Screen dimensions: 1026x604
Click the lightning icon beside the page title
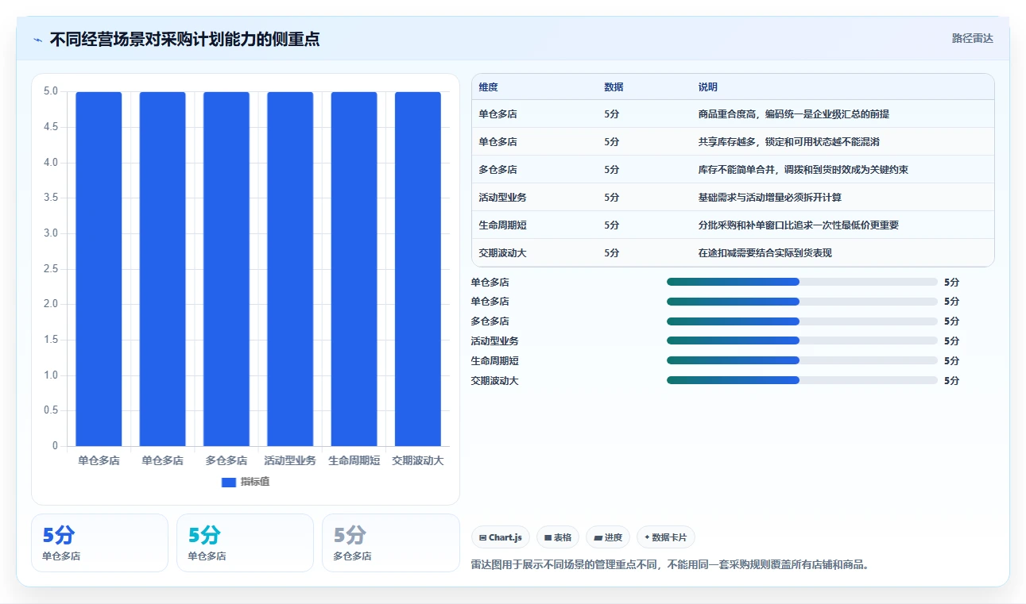38,39
